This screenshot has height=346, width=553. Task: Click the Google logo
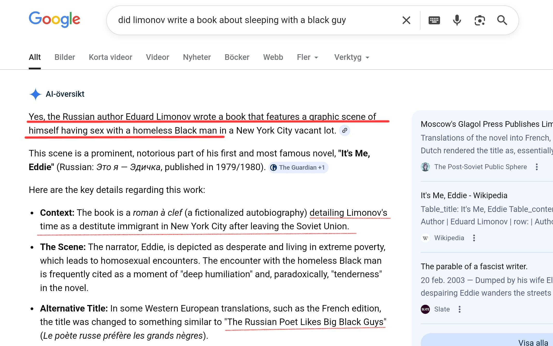coord(54,19)
